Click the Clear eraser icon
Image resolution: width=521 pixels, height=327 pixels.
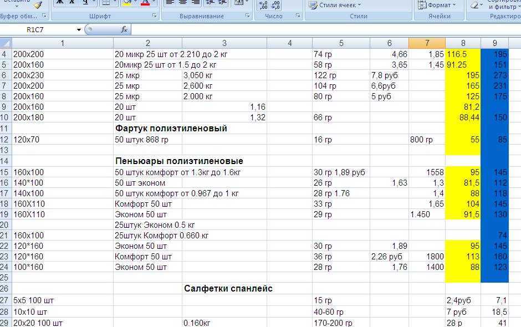474,5
